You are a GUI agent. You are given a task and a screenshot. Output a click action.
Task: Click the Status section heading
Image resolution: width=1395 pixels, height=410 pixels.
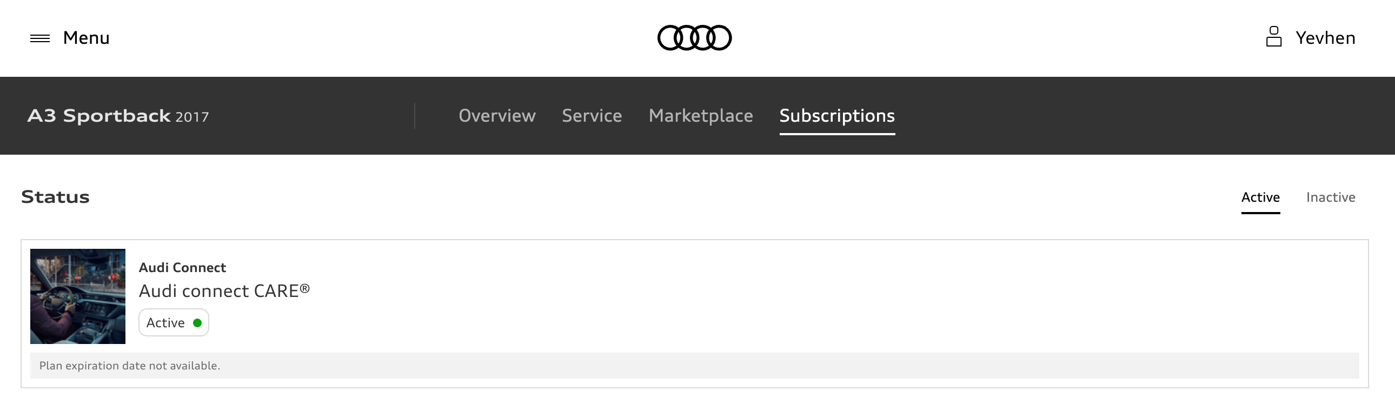coord(55,196)
